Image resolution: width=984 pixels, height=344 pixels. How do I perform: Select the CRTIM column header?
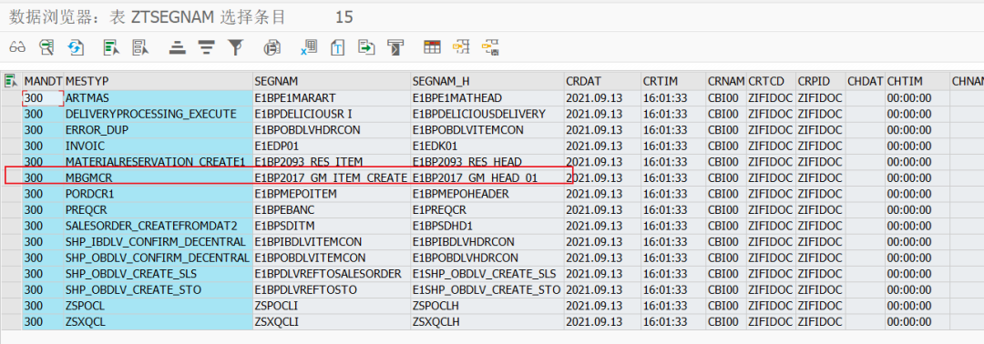672,82
